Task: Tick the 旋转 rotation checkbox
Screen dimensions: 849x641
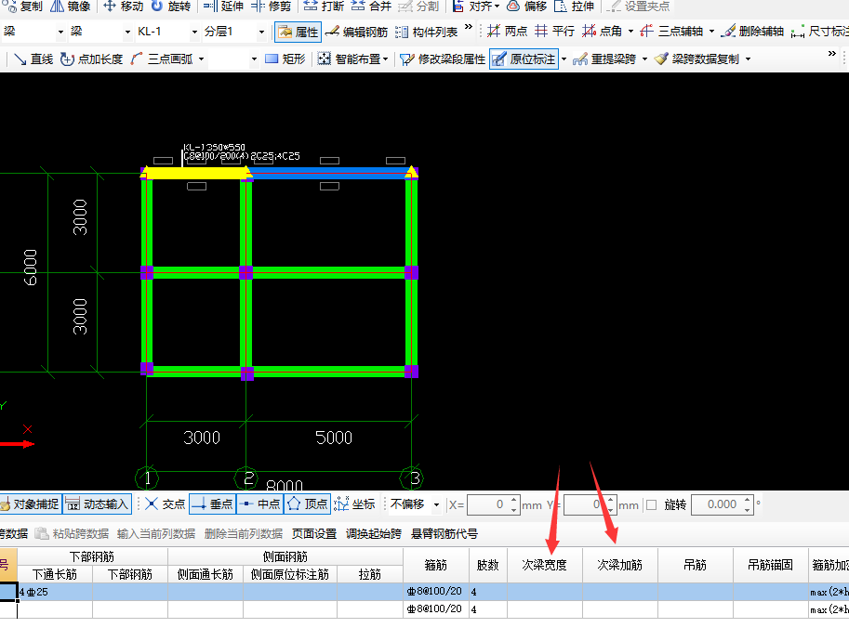Action: point(651,504)
